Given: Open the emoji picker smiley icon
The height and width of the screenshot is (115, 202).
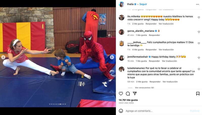Looking at the screenshot, I should 121,111.
